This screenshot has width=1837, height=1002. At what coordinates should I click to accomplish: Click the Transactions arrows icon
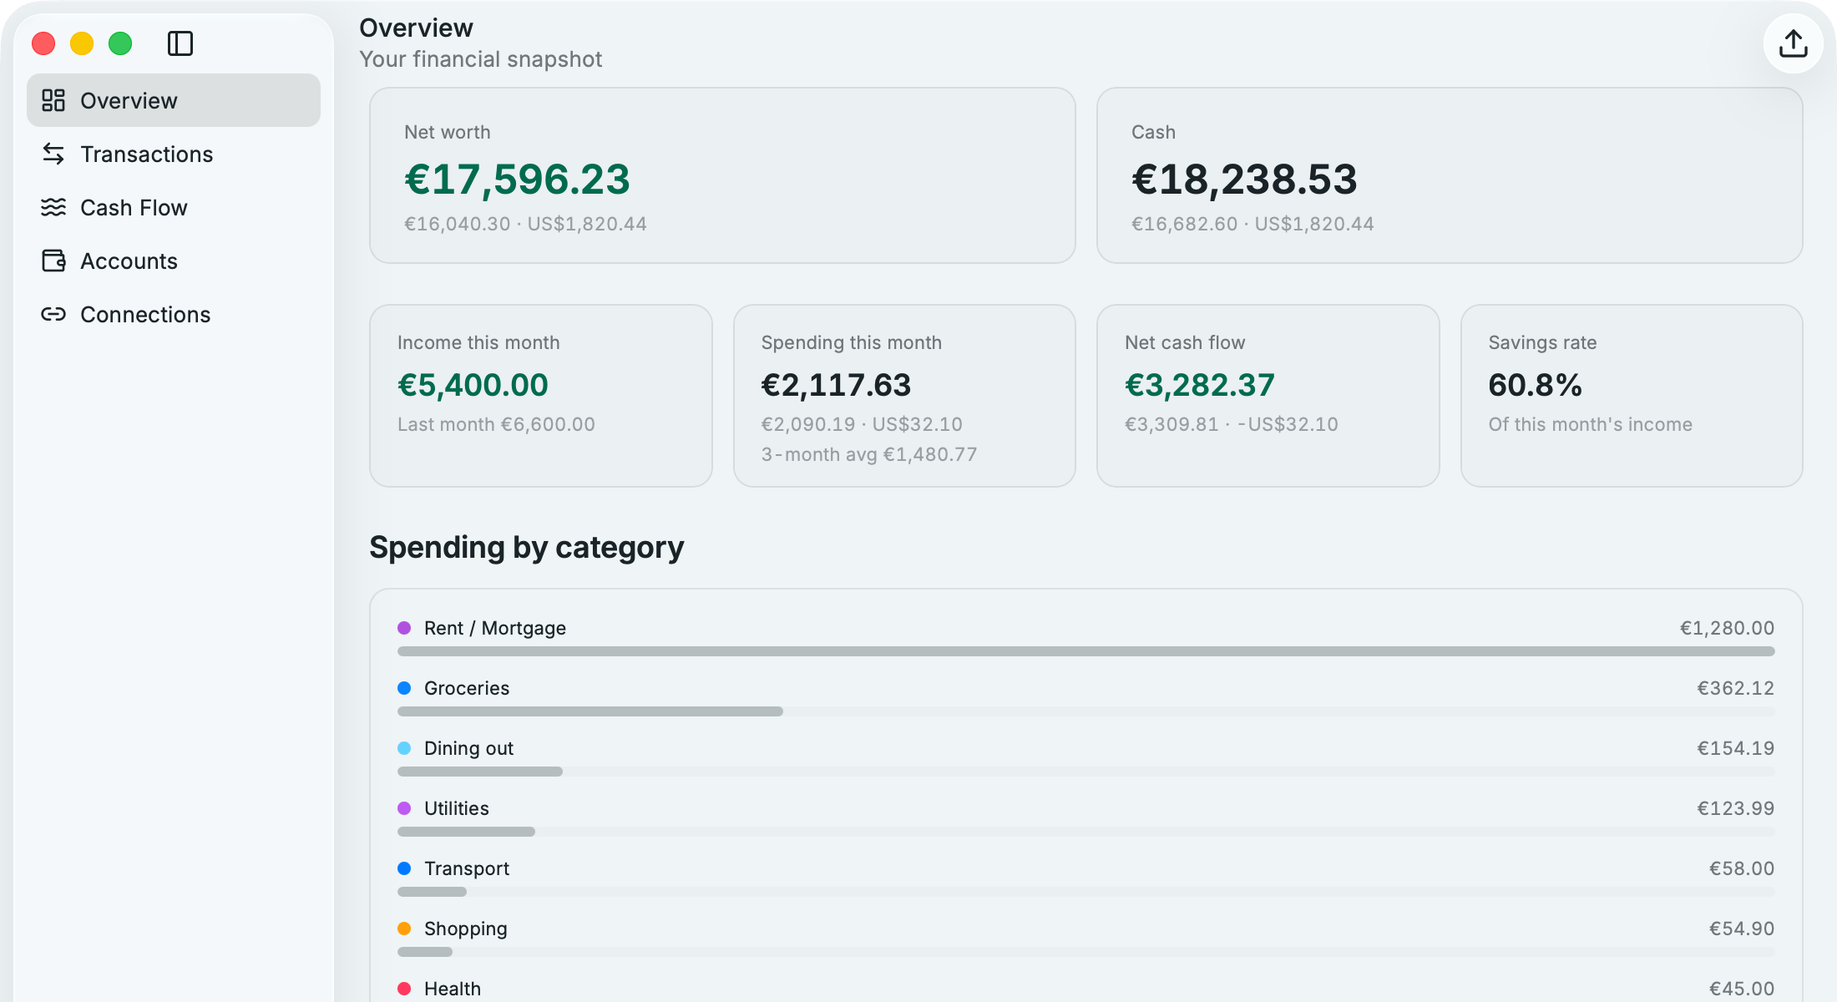point(53,154)
